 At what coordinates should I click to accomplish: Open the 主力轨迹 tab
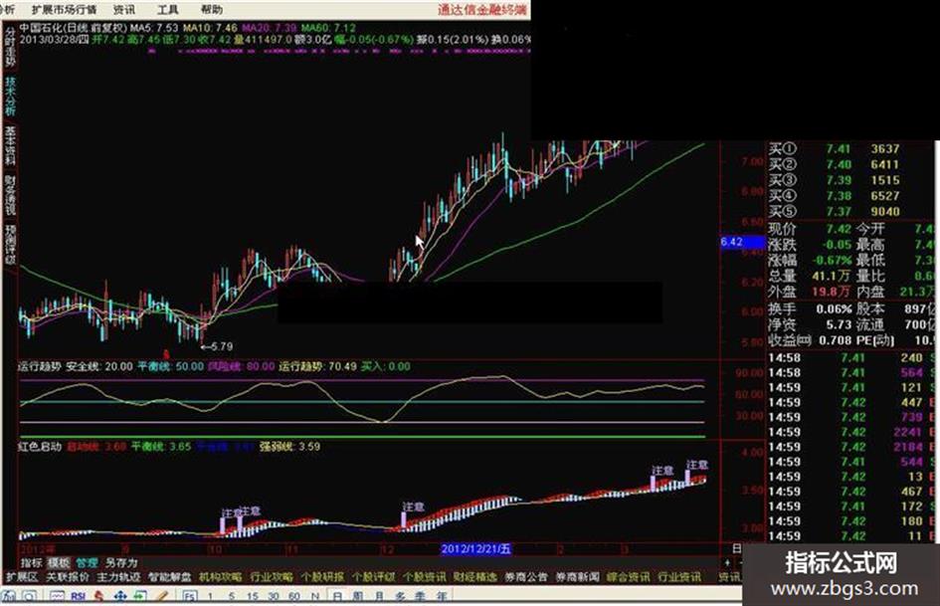(118, 577)
